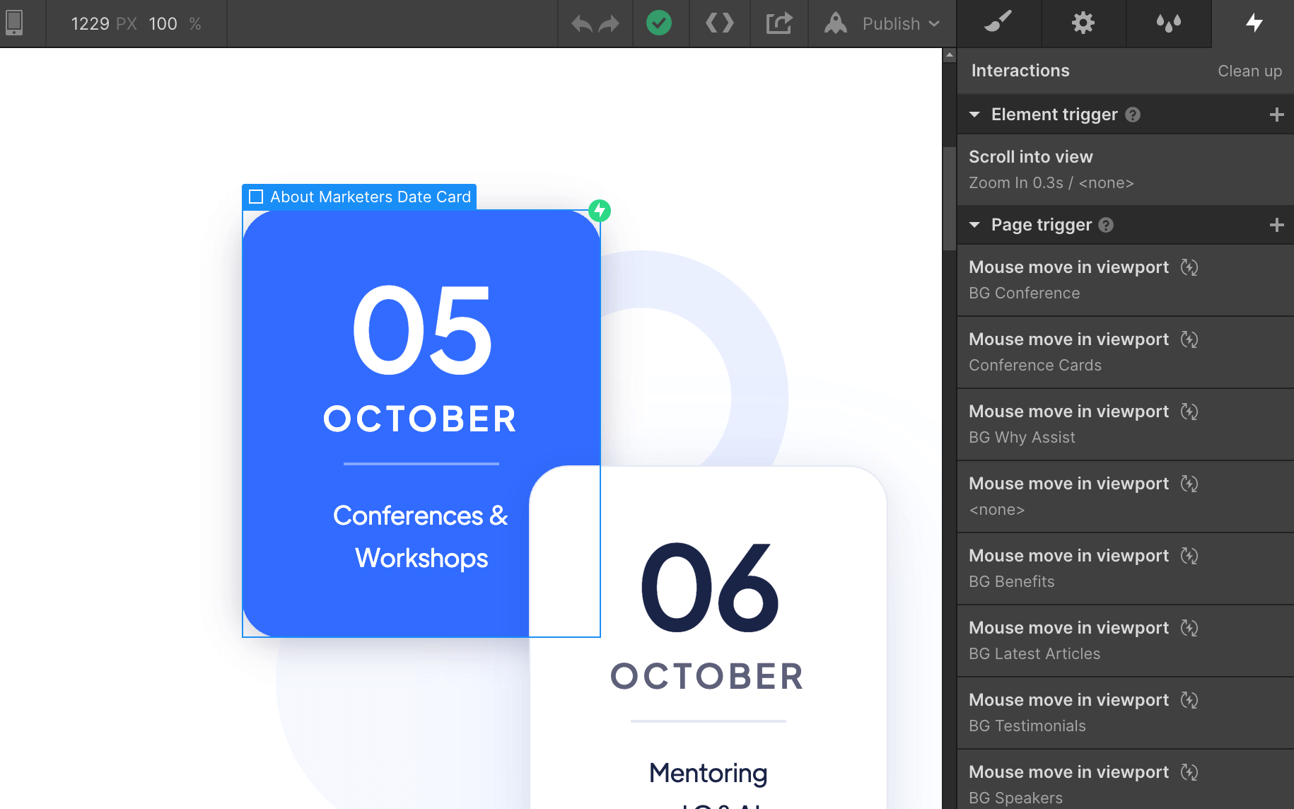Click the share/export icon
The height and width of the screenshot is (809, 1294).
click(x=779, y=23)
